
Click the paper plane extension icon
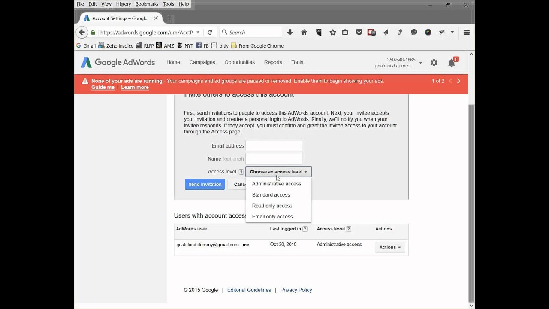click(386, 32)
